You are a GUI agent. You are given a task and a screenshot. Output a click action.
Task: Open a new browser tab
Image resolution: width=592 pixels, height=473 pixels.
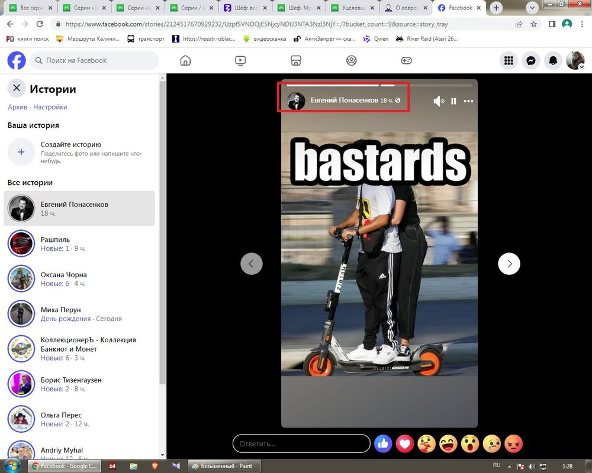(x=496, y=8)
